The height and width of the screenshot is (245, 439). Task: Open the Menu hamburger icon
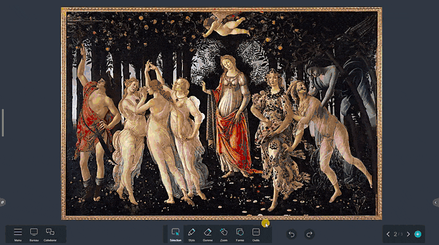18,234
